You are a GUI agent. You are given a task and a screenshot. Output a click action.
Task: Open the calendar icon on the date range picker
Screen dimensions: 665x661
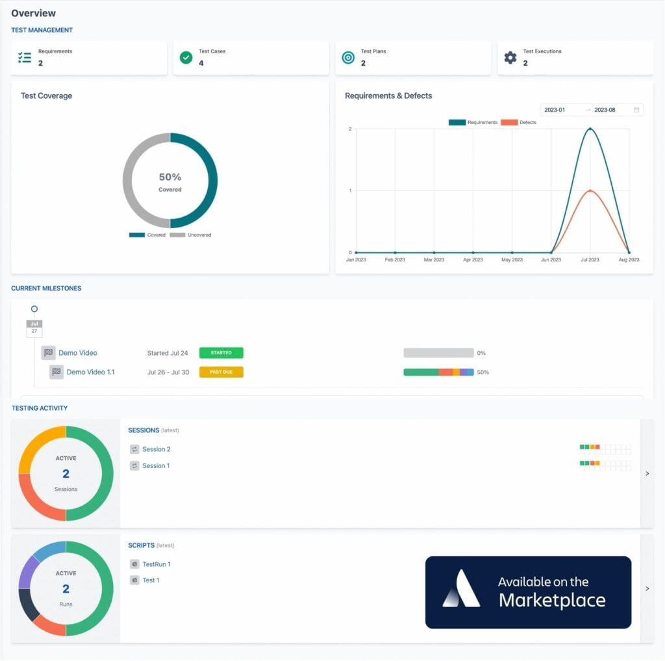click(638, 109)
